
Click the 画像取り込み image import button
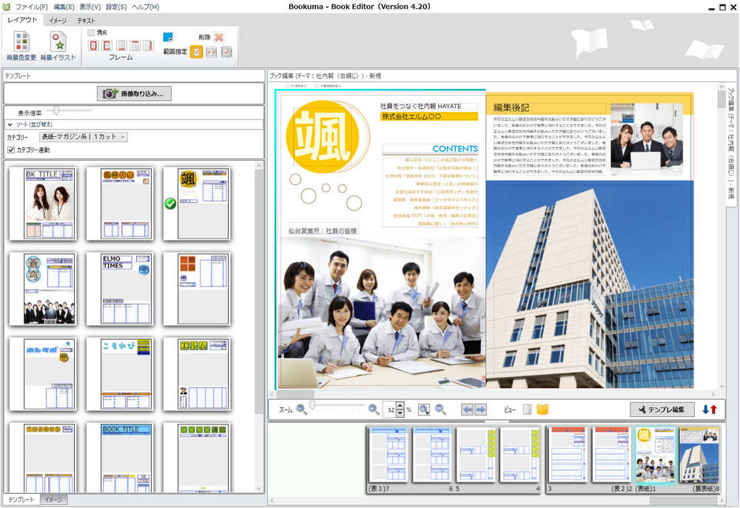[134, 93]
